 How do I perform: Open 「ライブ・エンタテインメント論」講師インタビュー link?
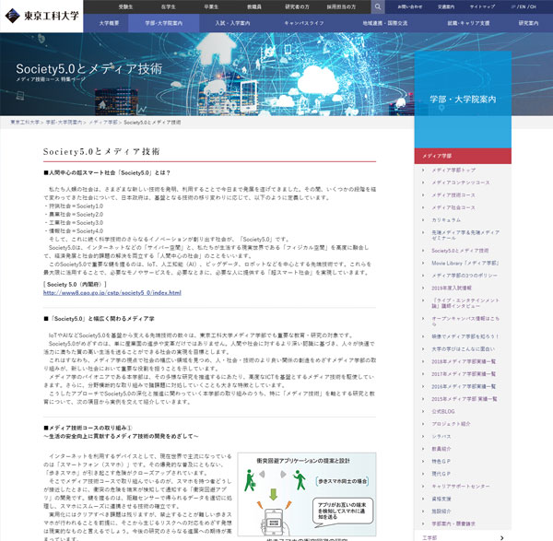pos(465,303)
